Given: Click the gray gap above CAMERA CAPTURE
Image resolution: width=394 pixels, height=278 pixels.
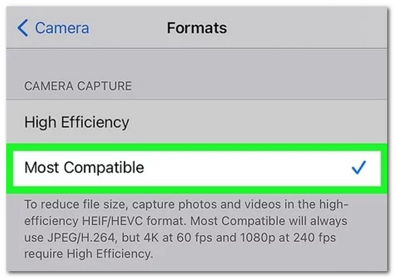Looking at the screenshot, I should 197,63.
